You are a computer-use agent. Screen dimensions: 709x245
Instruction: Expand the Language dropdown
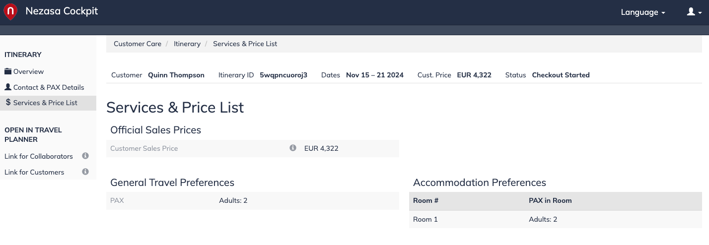[x=643, y=12]
